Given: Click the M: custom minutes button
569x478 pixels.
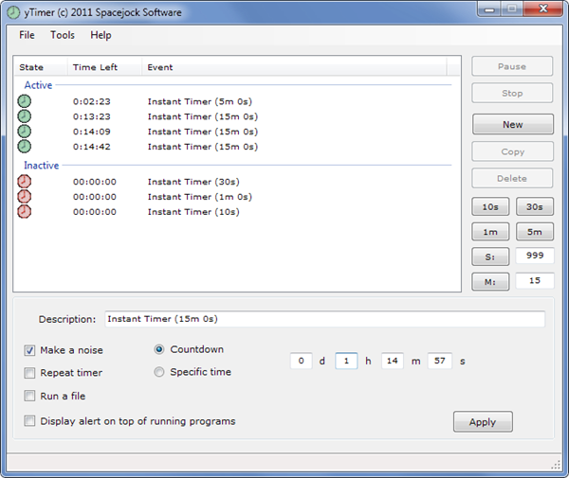Looking at the screenshot, I should tap(490, 282).
